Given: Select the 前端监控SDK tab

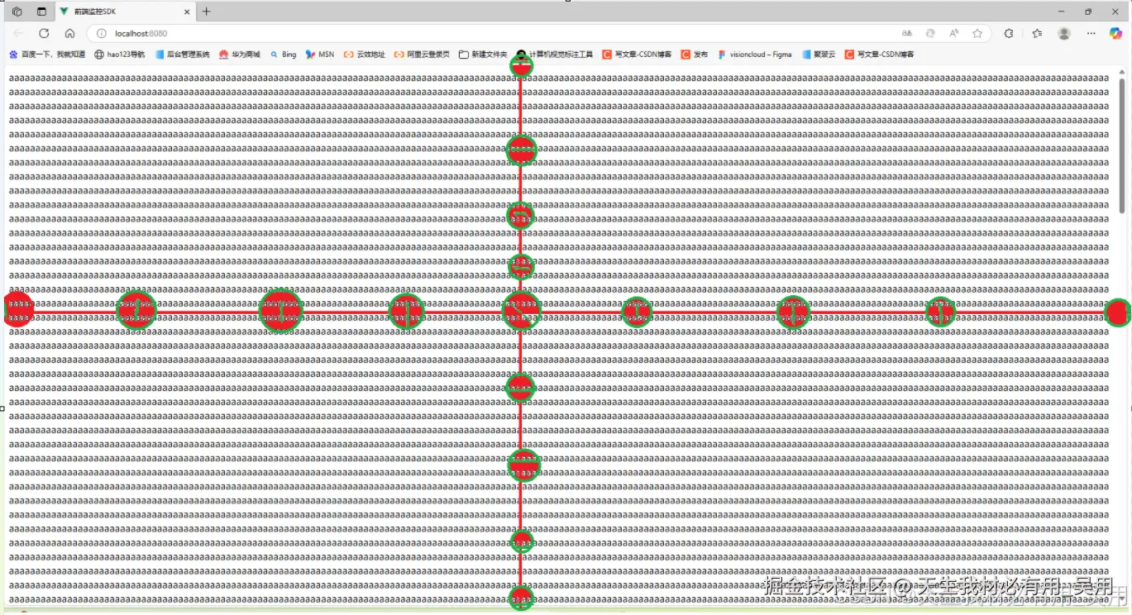Looking at the screenshot, I should [125, 12].
